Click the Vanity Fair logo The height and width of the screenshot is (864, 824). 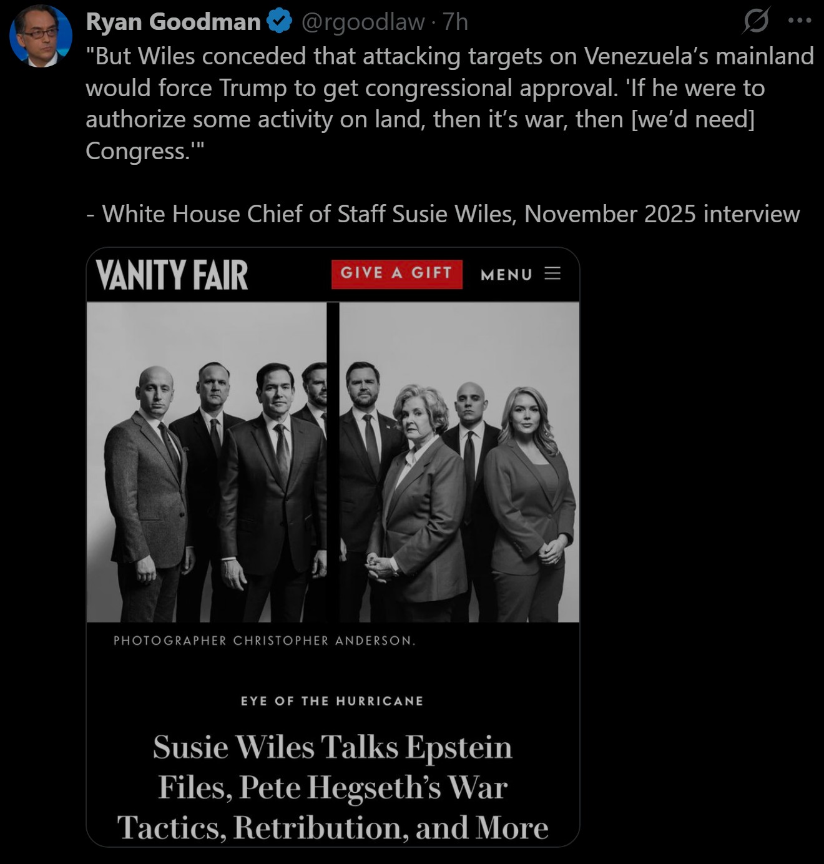[x=172, y=275]
